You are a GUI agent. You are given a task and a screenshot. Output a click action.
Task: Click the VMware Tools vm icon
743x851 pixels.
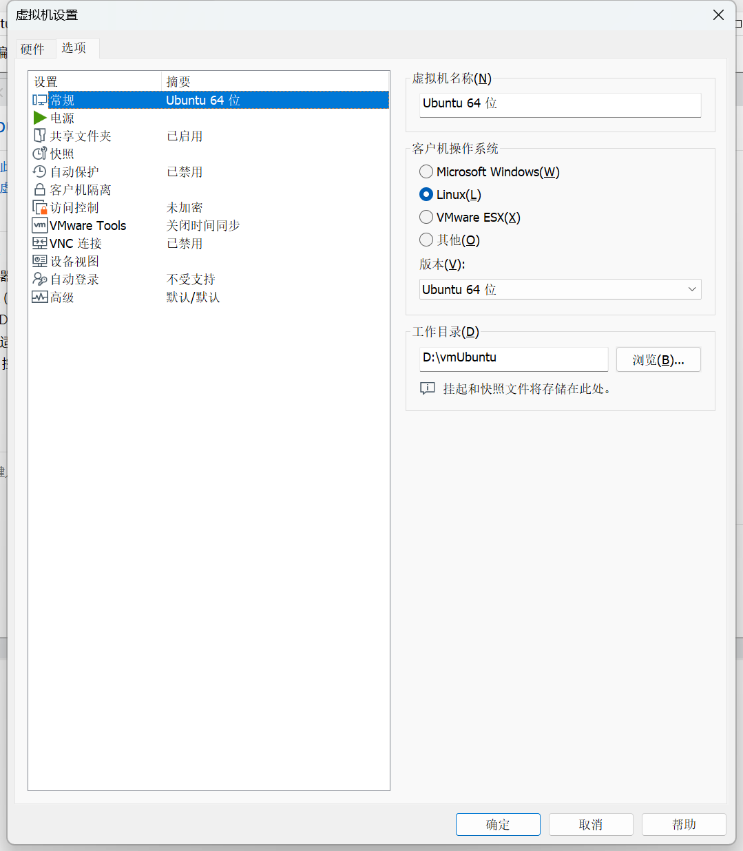point(40,226)
